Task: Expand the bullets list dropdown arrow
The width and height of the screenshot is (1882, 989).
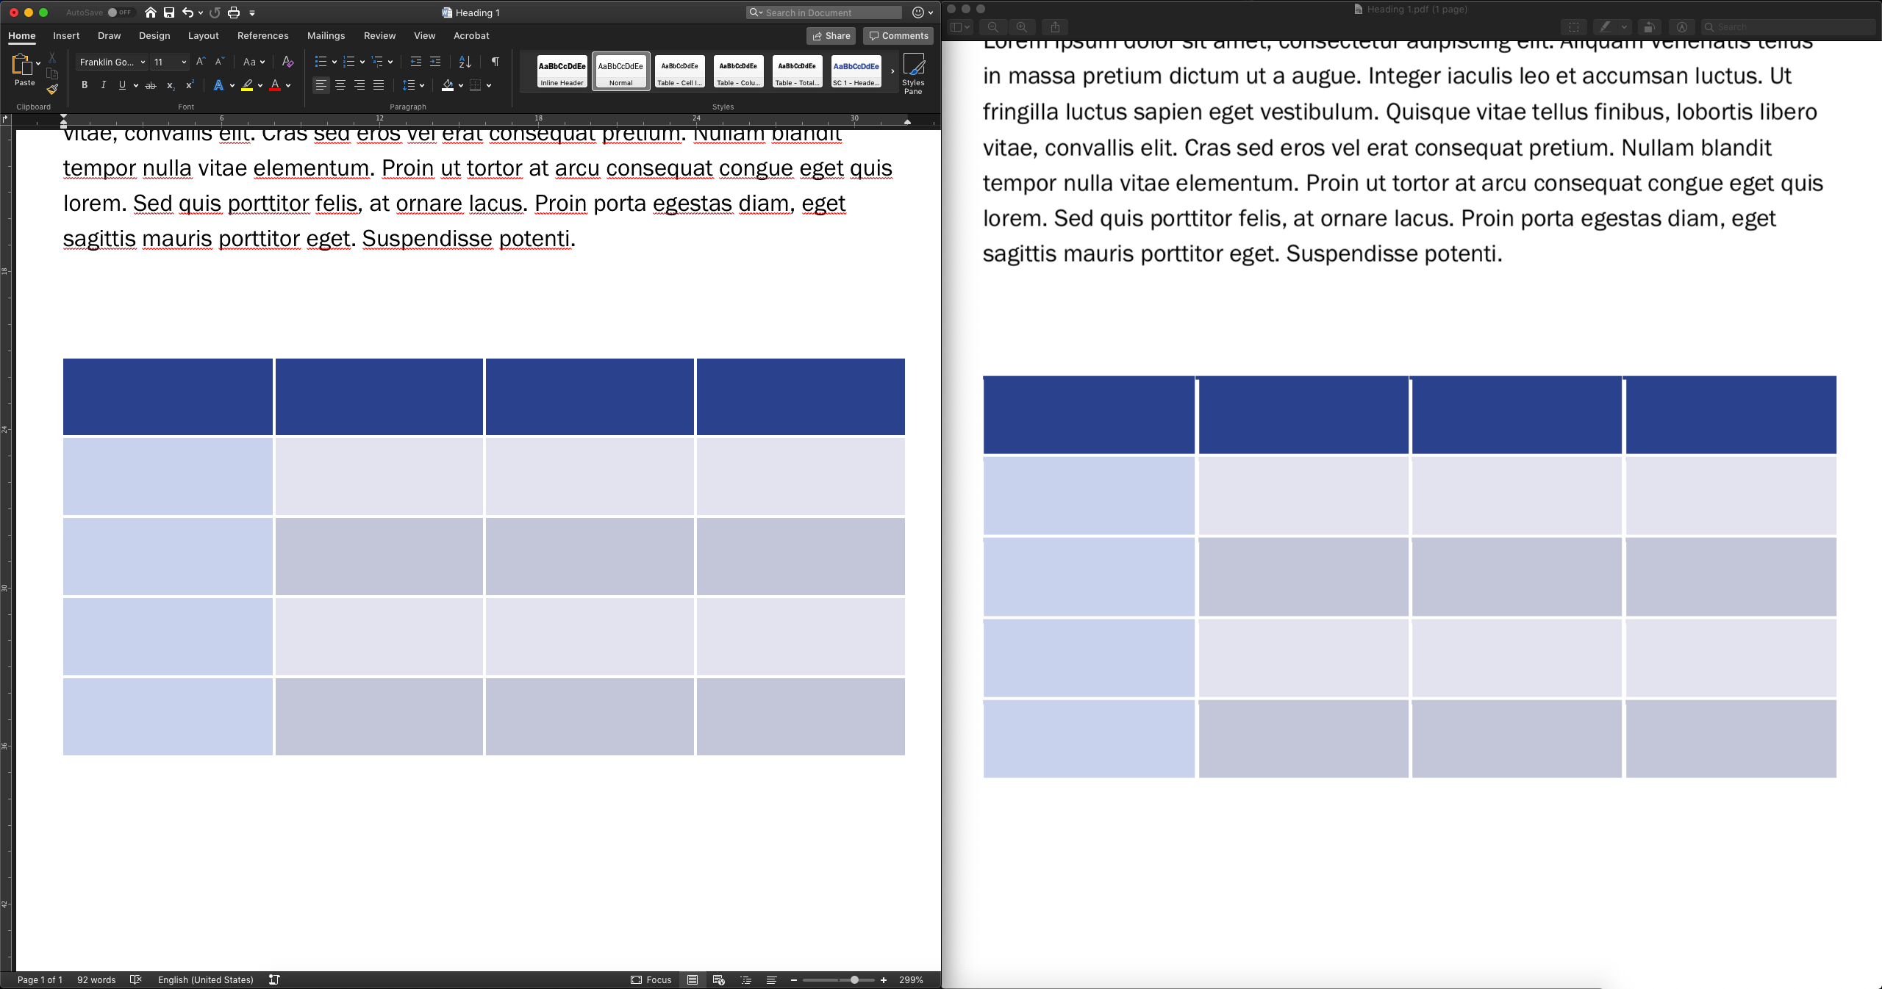Action: click(334, 62)
